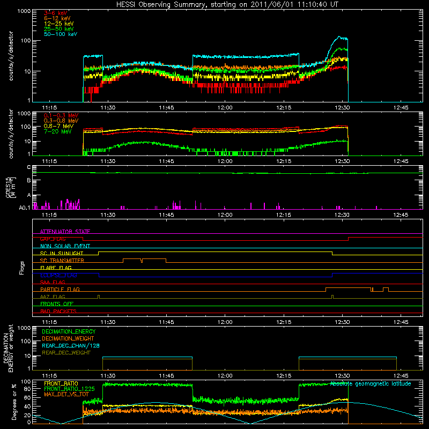Click the Degrees or % axis title
Viewport: 429px width, 429px height.
(x=14, y=402)
